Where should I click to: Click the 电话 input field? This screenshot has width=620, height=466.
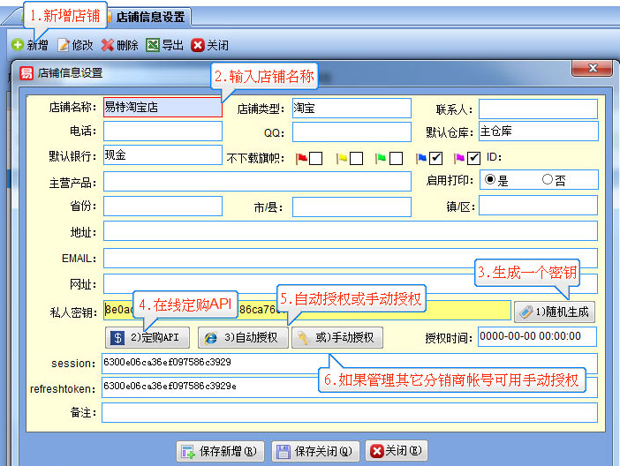[x=163, y=131]
